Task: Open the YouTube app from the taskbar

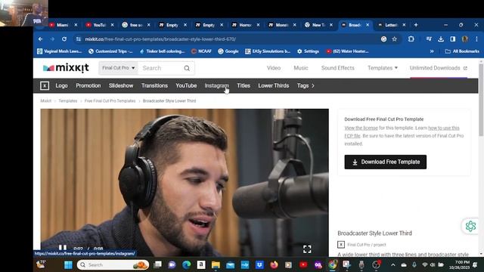Action: click(x=303, y=264)
